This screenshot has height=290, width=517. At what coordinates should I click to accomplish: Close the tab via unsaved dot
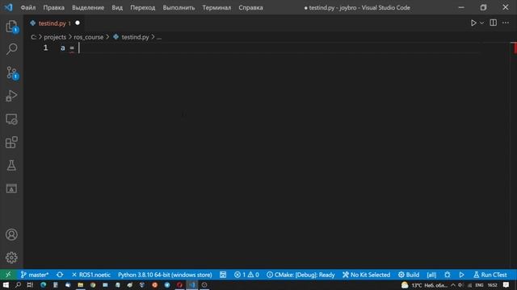click(78, 23)
